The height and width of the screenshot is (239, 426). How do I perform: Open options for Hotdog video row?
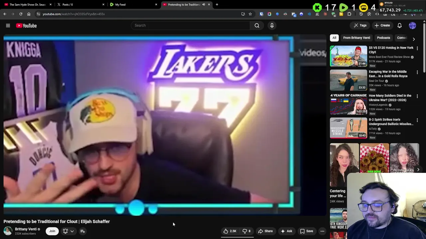(417, 48)
